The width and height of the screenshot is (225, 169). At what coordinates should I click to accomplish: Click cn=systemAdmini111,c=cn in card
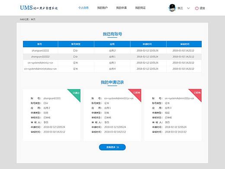[x=119, y=98]
